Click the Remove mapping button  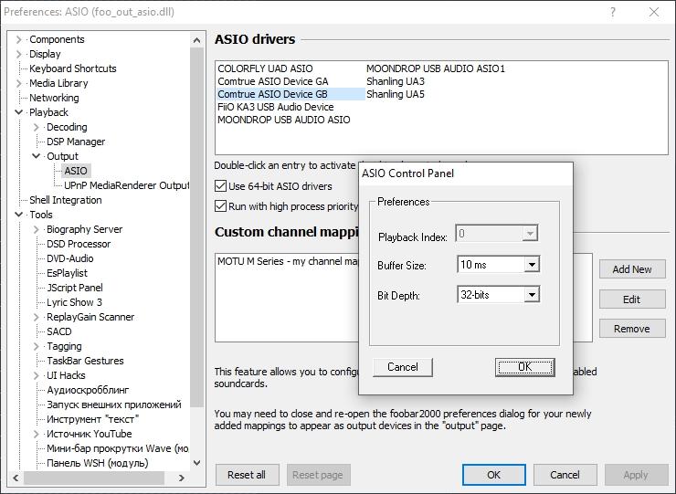pos(632,329)
